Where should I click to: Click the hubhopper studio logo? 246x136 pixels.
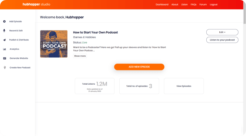36,4
